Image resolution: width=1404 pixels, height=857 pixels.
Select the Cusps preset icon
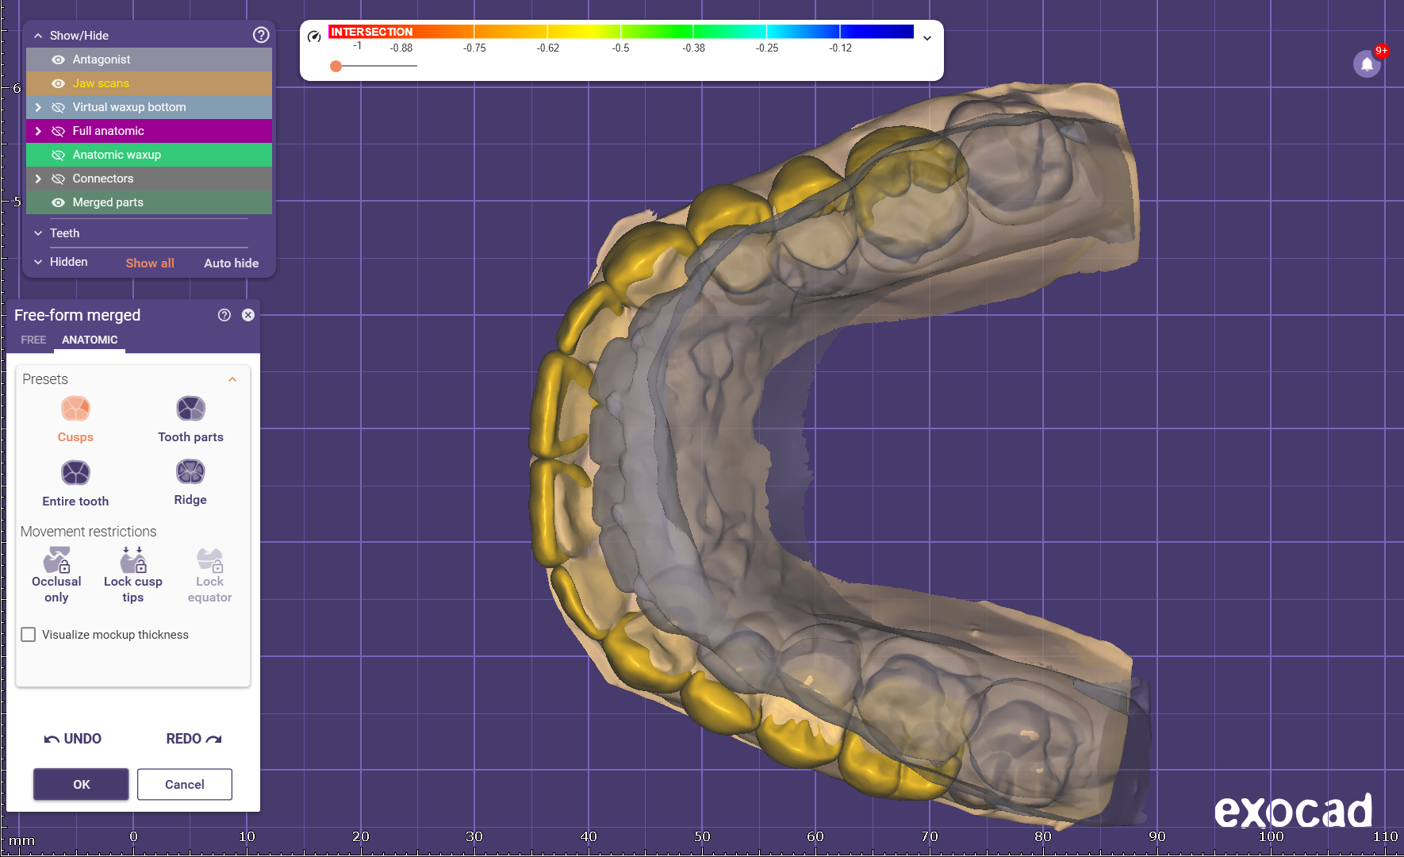pyautogui.click(x=75, y=409)
